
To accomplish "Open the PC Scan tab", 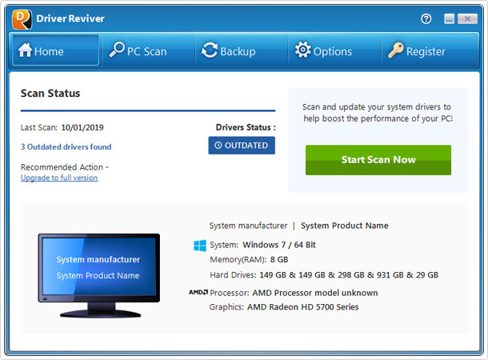I will 149,50.
